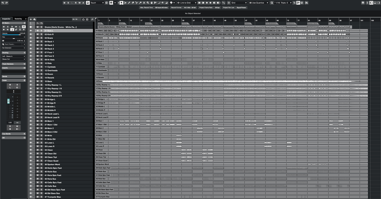Select the Zoom tool

click(x=148, y=3)
